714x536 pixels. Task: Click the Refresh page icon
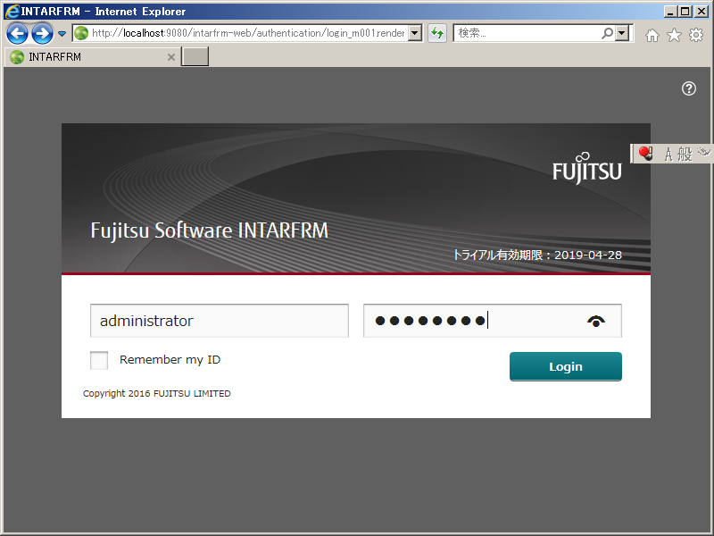click(x=436, y=33)
